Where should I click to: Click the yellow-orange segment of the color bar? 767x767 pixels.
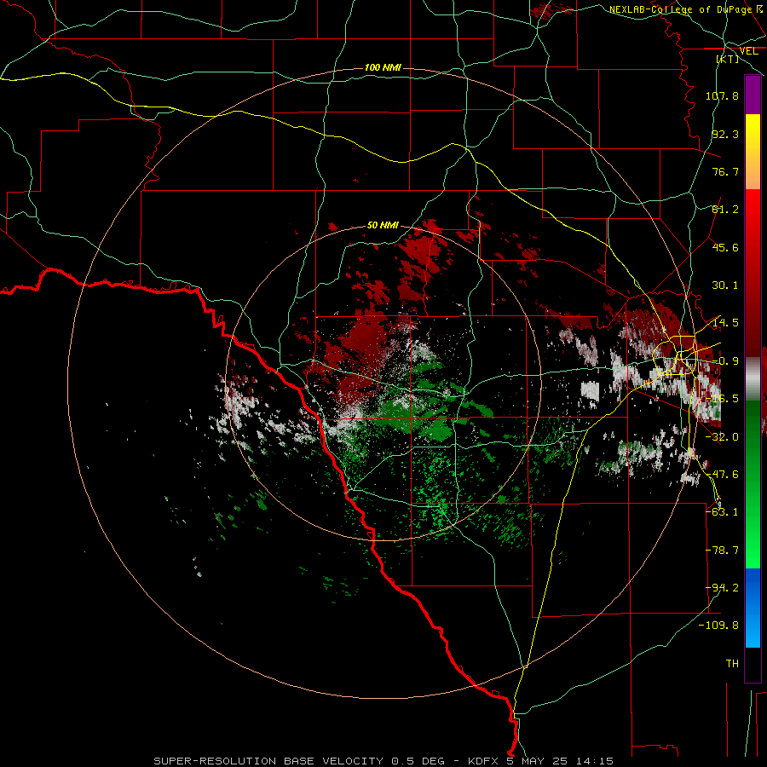click(x=753, y=152)
